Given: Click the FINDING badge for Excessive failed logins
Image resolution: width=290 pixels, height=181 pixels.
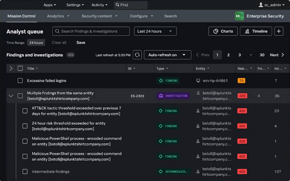Looking at the screenshot, I should pyautogui.click(x=168, y=81).
